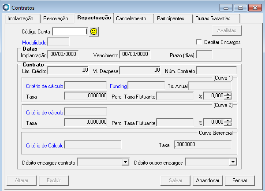
Task: Click the Avalistas button
Action: (x=227, y=30)
